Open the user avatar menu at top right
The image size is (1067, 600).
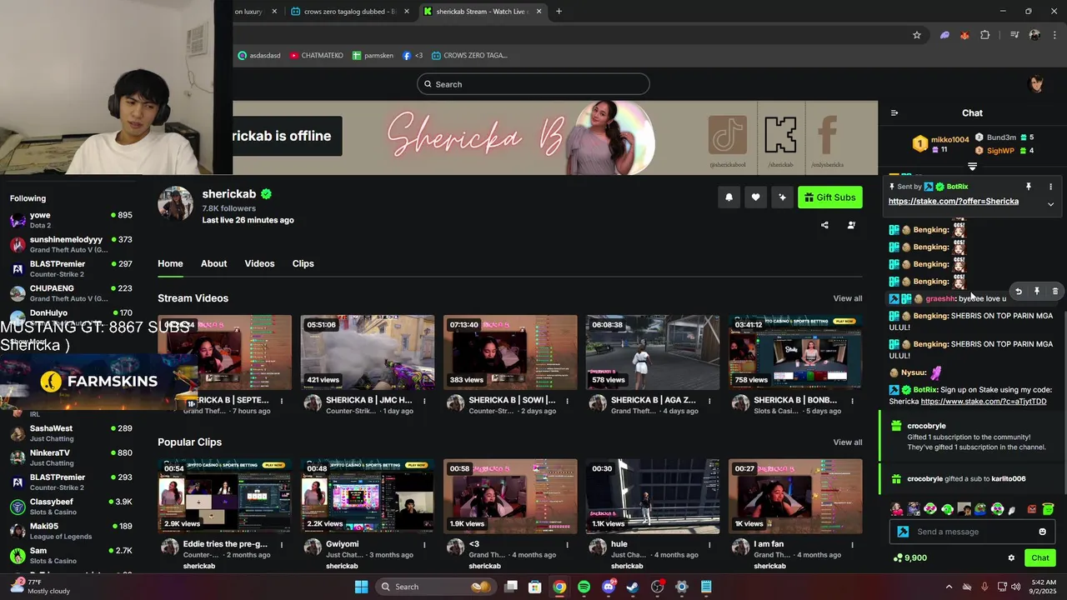1037,84
